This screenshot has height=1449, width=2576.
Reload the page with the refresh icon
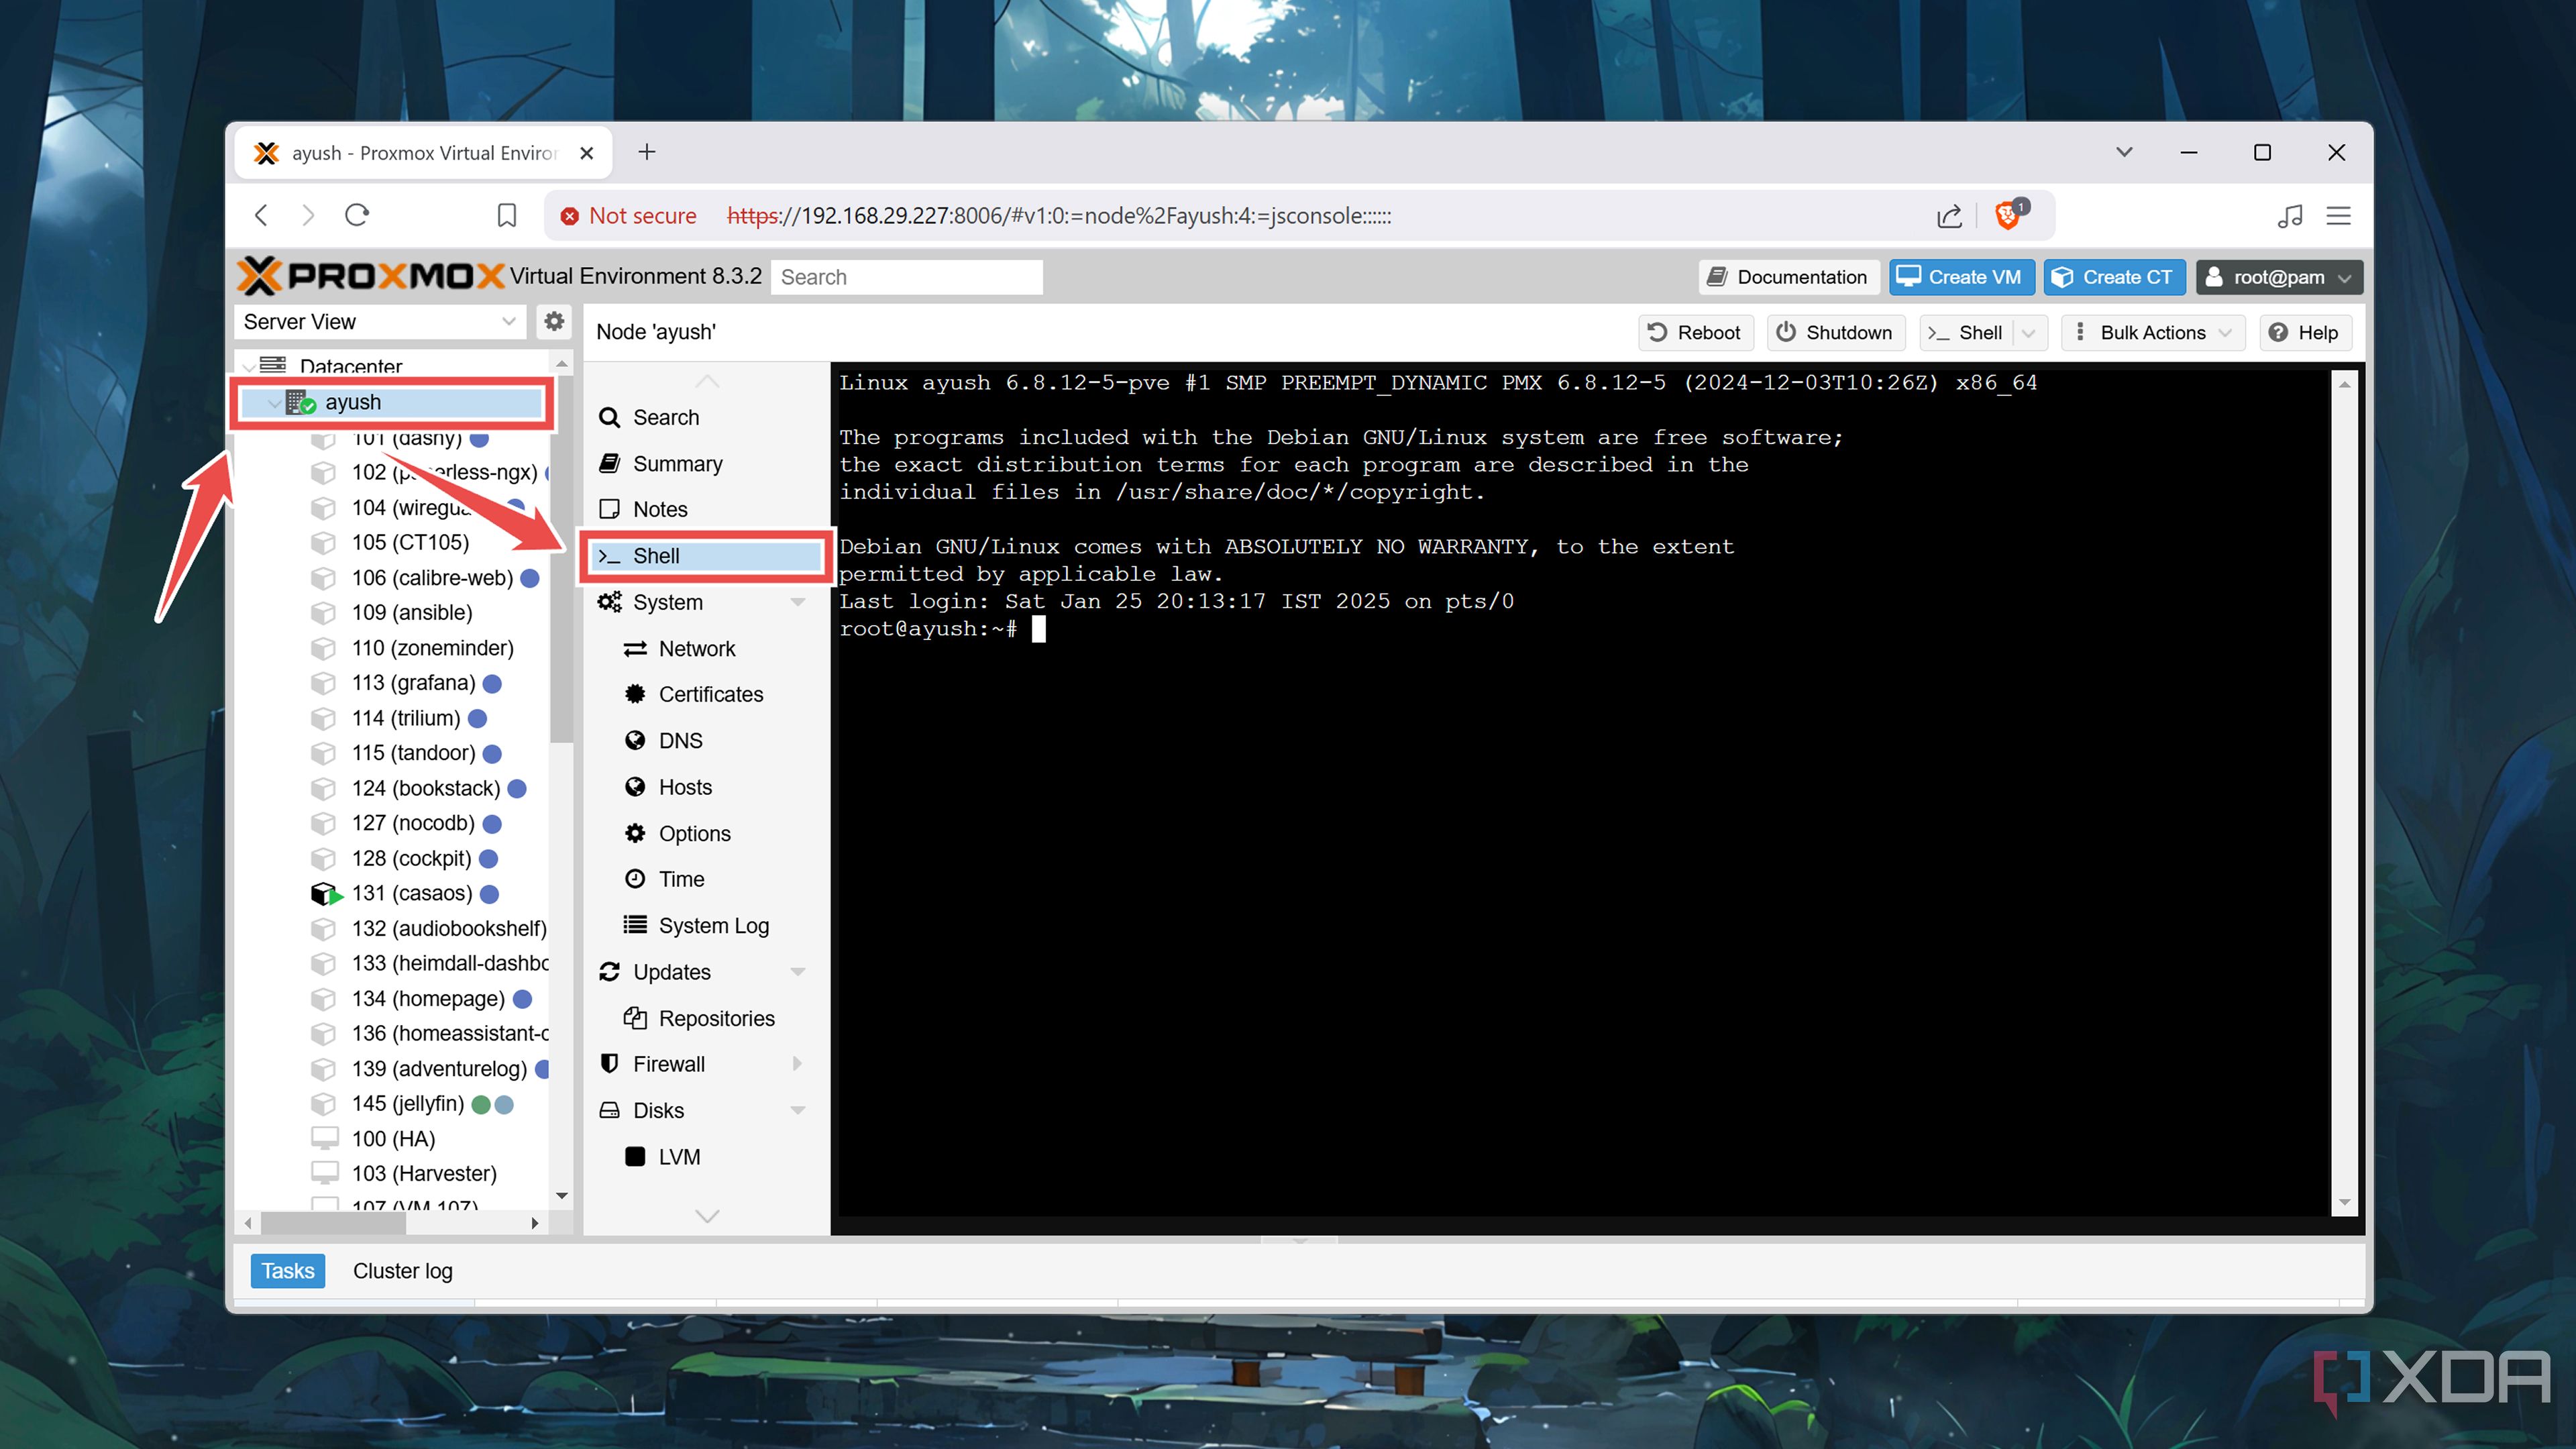pyautogui.click(x=357, y=215)
